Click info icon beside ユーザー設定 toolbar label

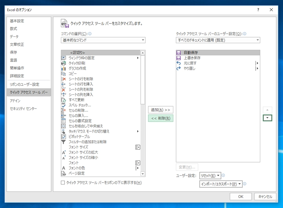pyautogui.click(x=244, y=34)
